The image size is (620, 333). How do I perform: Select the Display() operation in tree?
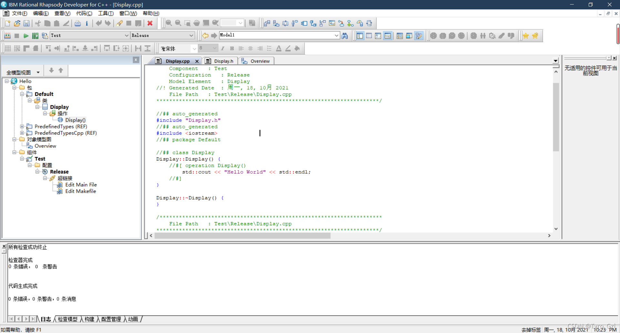pos(75,120)
